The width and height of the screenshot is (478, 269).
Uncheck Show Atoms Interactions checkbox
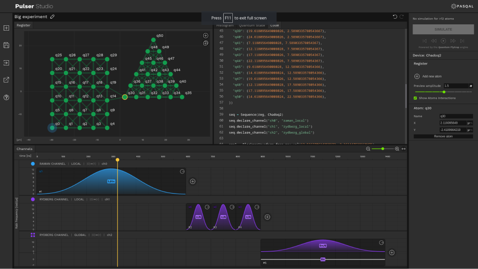(415, 98)
